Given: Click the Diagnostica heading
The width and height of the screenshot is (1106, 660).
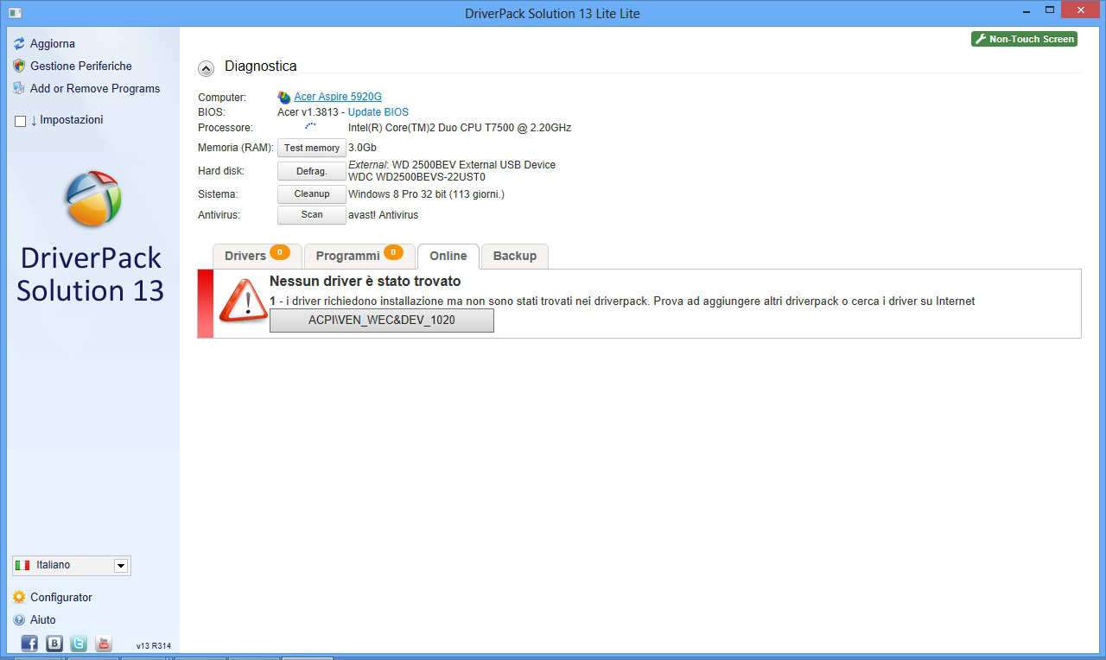Looking at the screenshot, I should [x=261, y=66].
